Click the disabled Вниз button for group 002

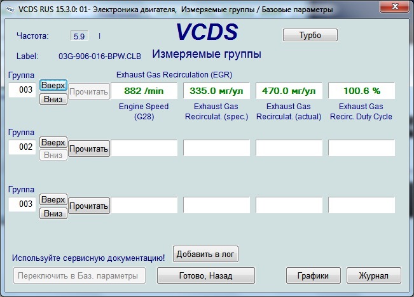click(x=53, y=155)
